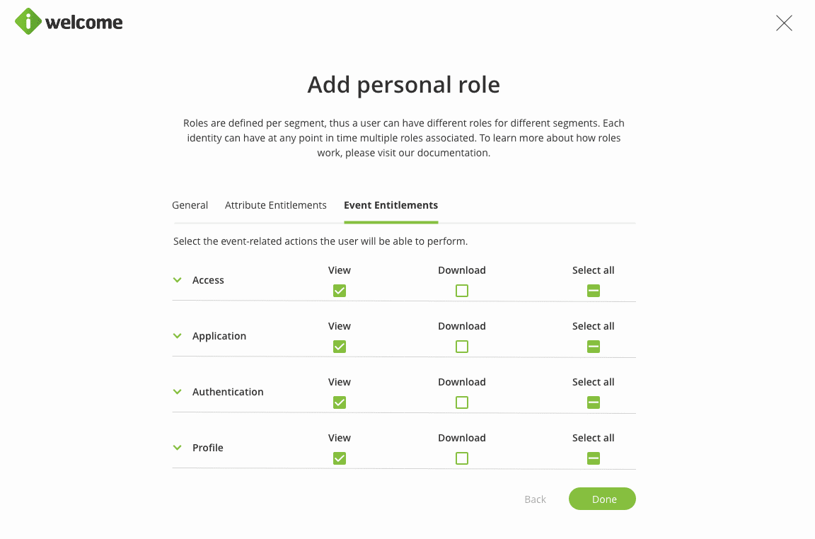Close the Add personal role dialog

click(784, 23)
